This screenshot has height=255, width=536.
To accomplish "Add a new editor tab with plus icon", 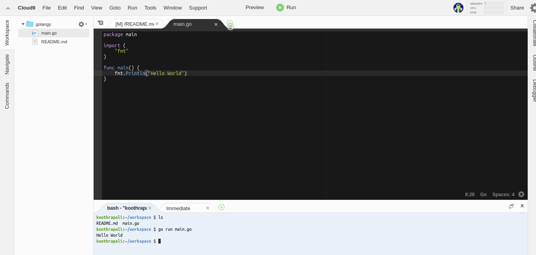I will 230,23.
